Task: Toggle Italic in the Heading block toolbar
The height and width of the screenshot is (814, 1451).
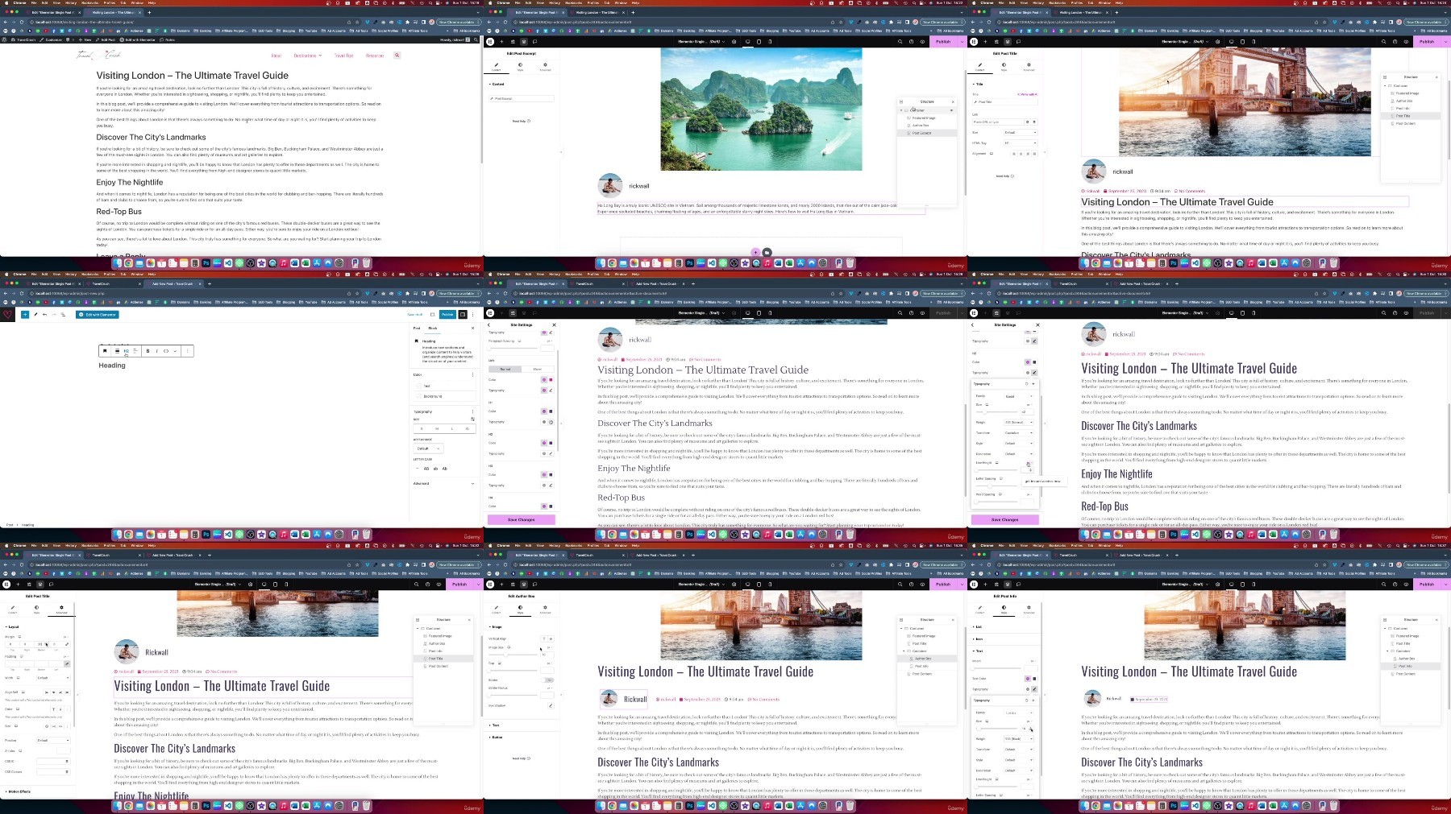Action: coord(157,351)
